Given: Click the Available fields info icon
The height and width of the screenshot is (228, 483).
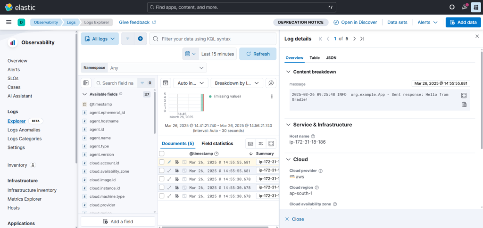Looking at the screenshot, I should [121, 94].
